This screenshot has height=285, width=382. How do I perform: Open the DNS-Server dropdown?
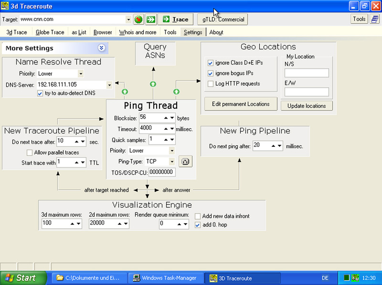tap(109, 85)
